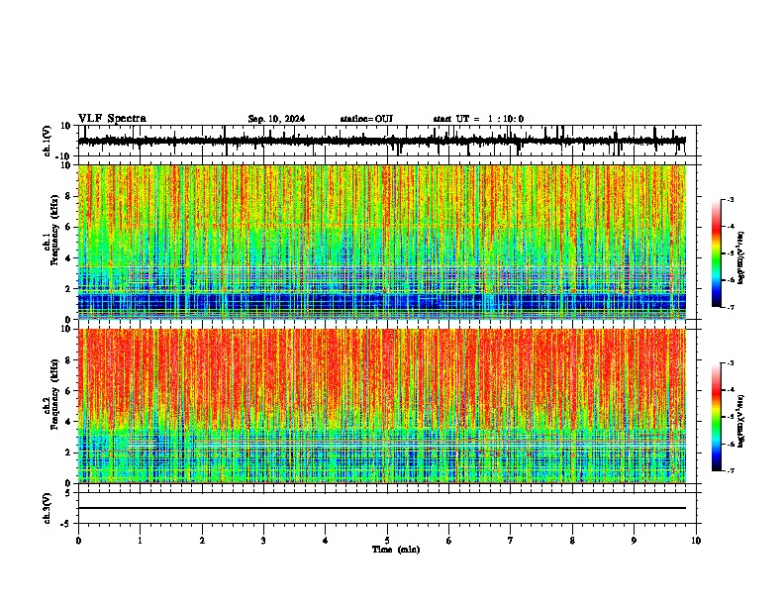Click inside the ch.2 spectrogram panel
This screenshot has width=784, height=606.
[x=382, y=406]
